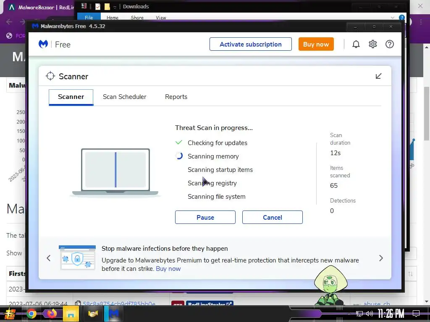Switch to the Scanner tab

coord(71,97)
